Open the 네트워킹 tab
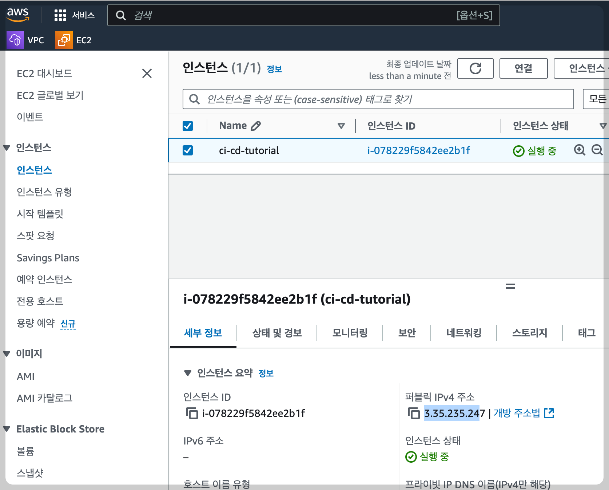 (464, 333)
